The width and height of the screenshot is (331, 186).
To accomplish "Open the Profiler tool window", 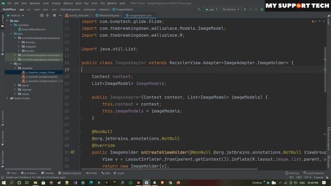I will point(92,173).
